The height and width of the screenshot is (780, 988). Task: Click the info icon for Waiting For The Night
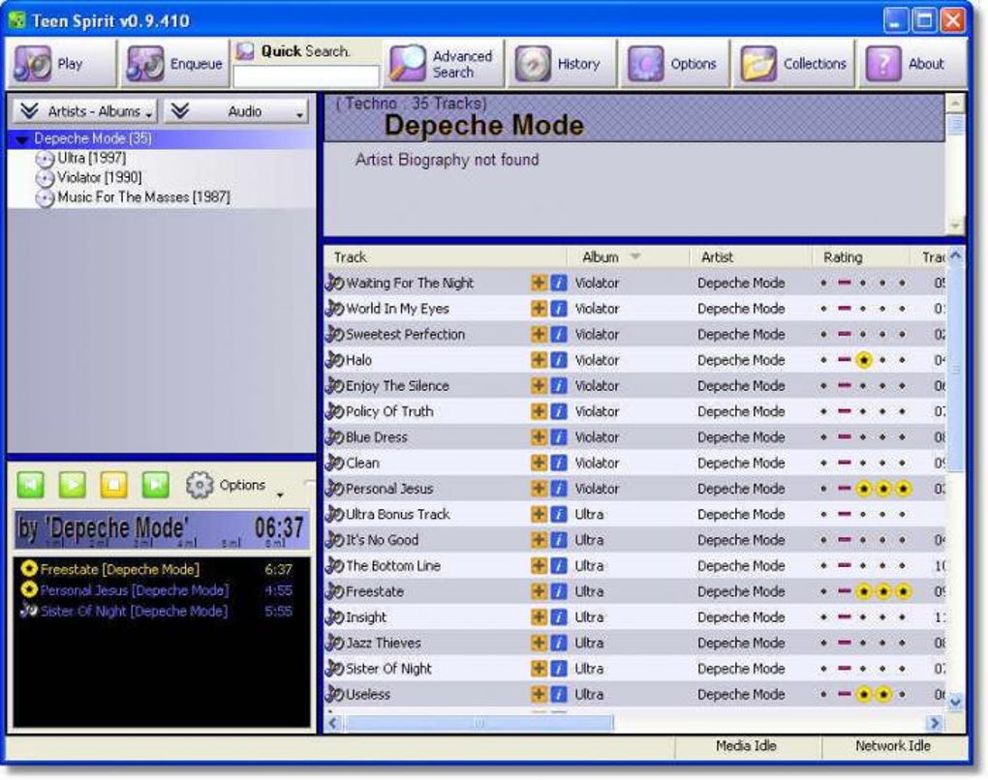[x=558, y=283]
